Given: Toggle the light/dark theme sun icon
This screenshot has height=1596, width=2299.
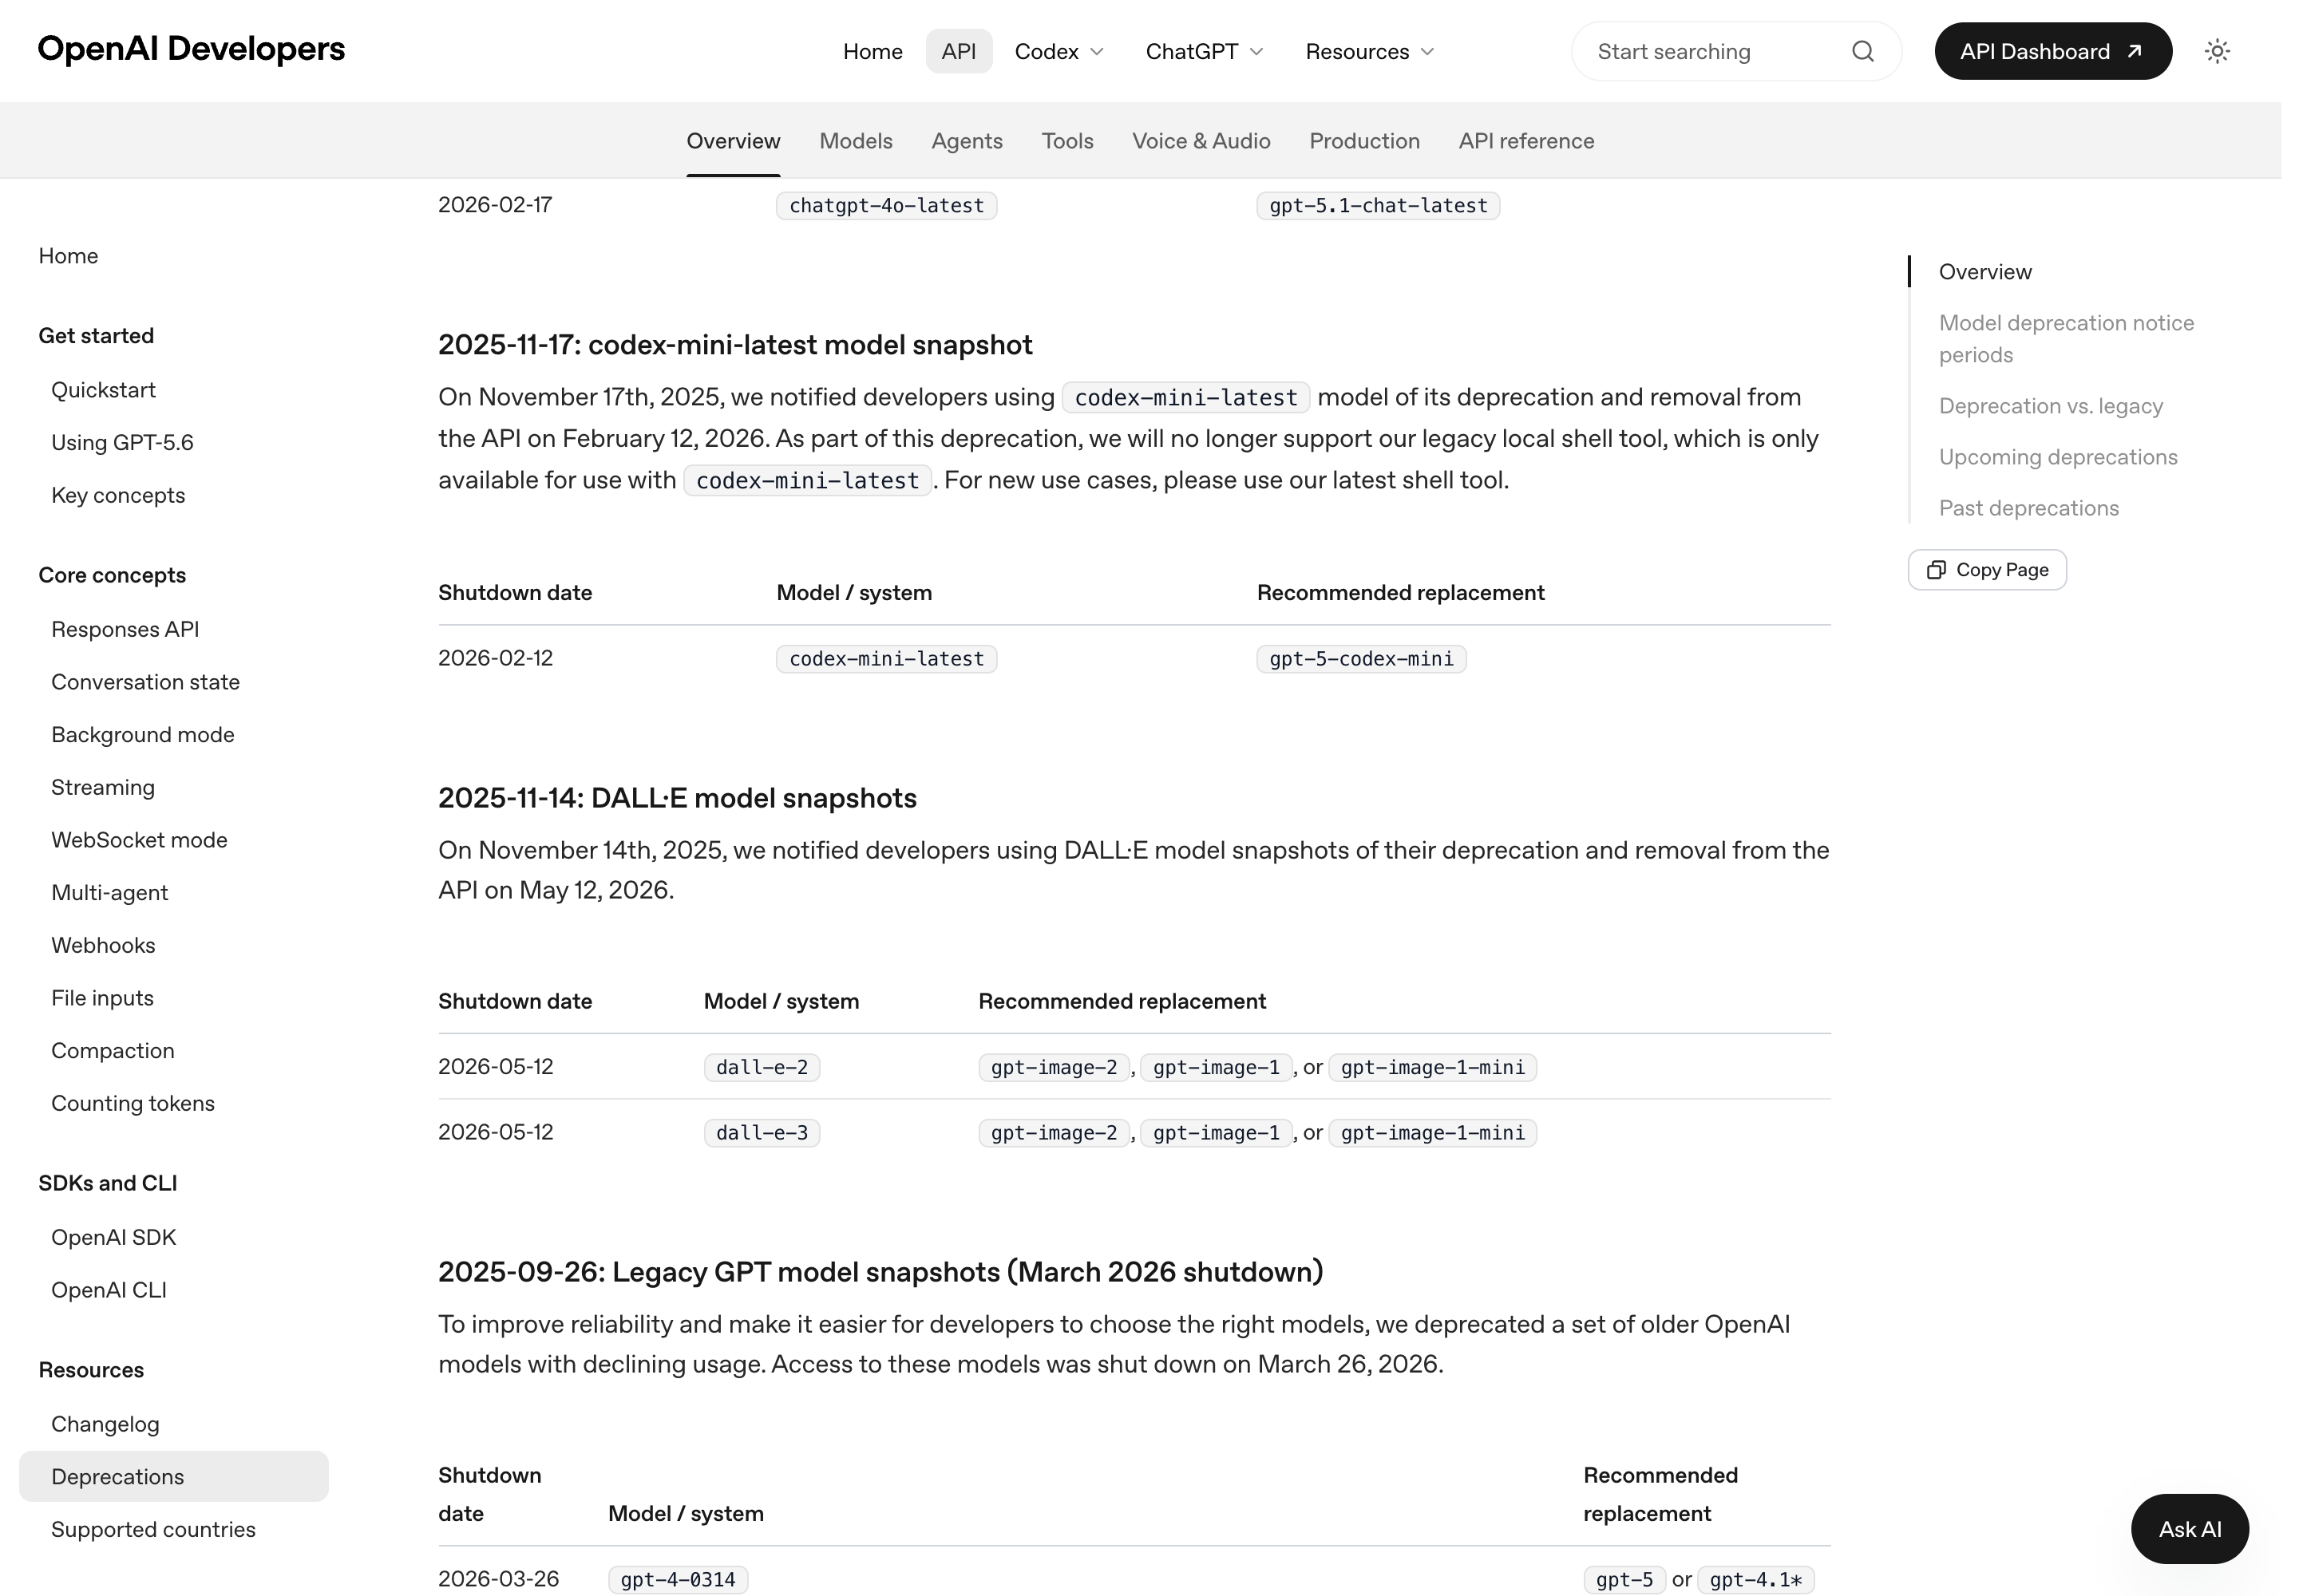Looking at the screenshot, I should (x=2217, y=51).
